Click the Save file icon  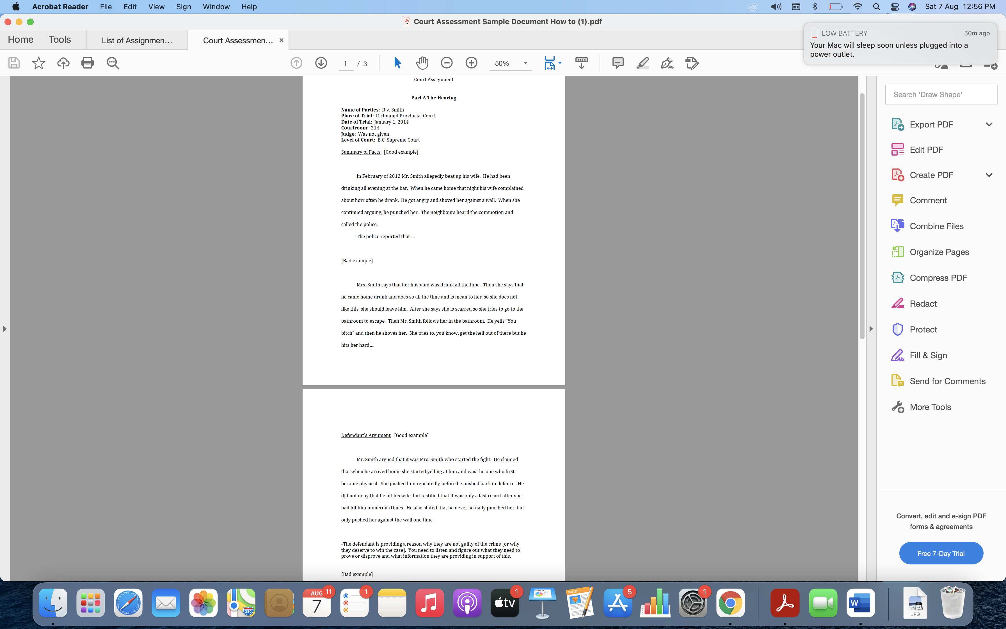coord(14,63)
